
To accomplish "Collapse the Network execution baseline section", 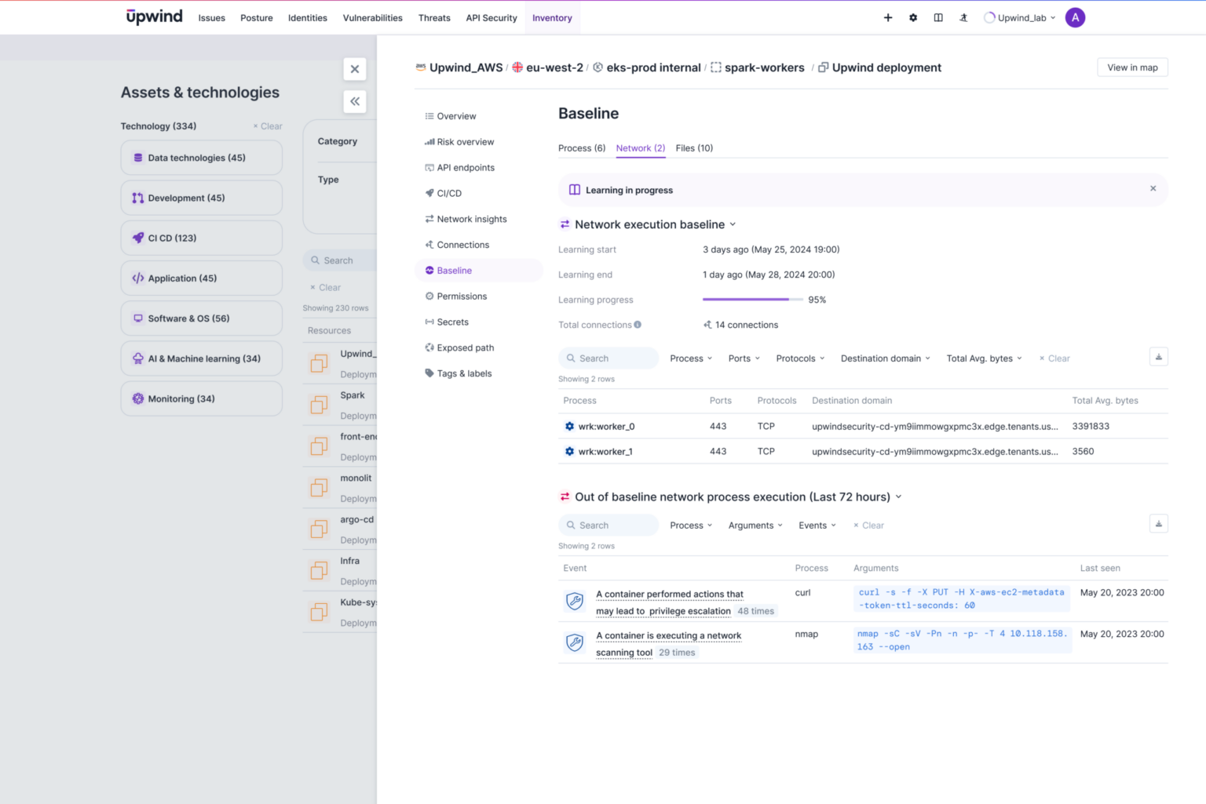I will tap(732, 224).
